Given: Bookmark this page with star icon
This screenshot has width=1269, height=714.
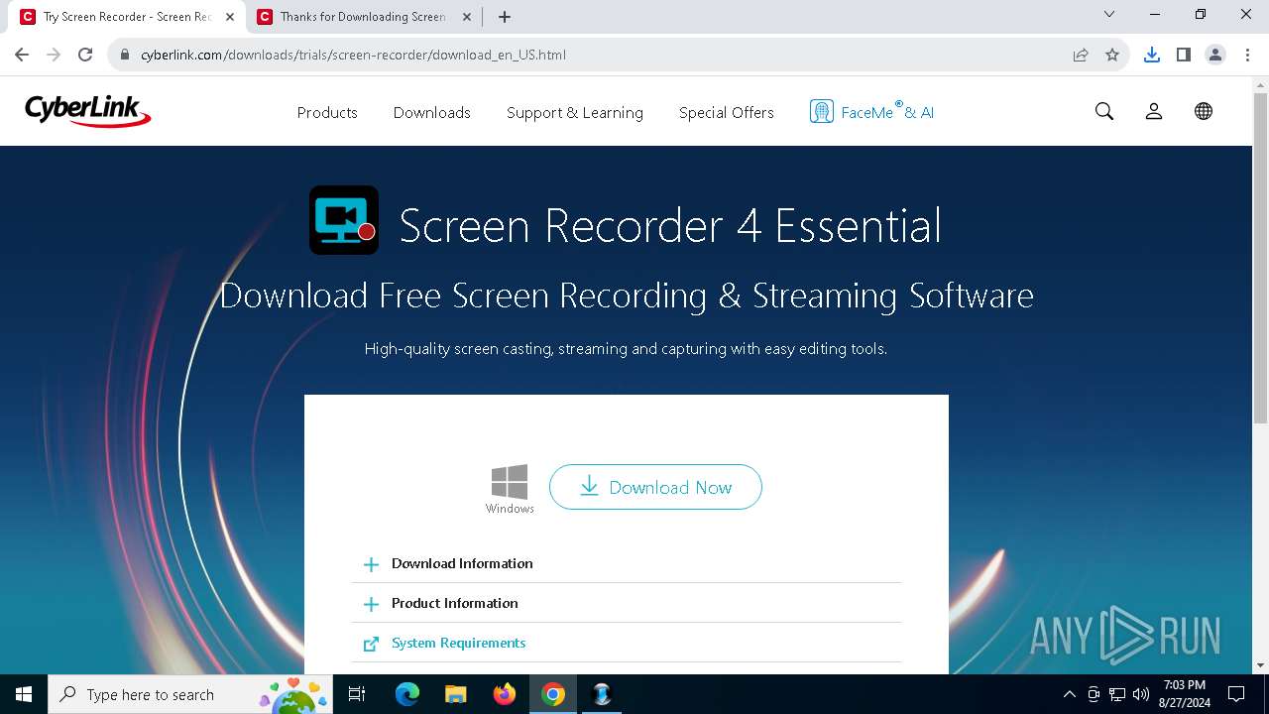Looking at the screenshot, I should 1112,55.
